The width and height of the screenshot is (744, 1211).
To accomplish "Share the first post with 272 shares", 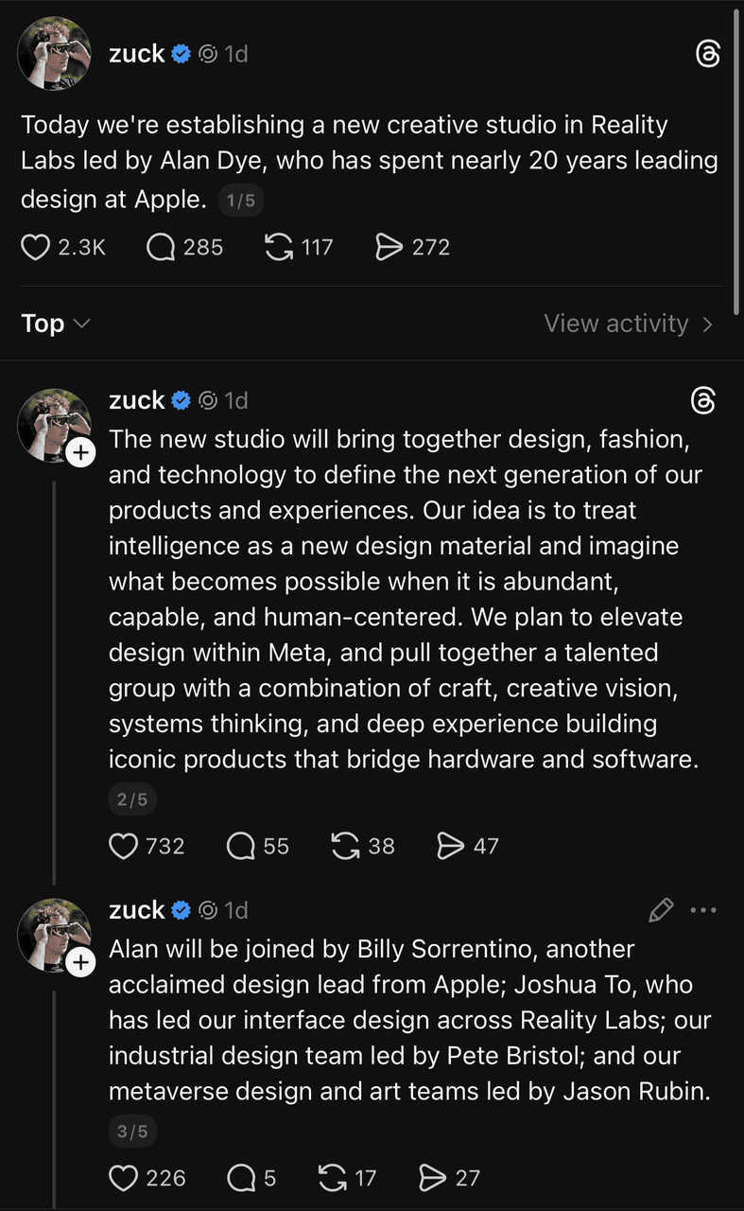I will 389,248.
